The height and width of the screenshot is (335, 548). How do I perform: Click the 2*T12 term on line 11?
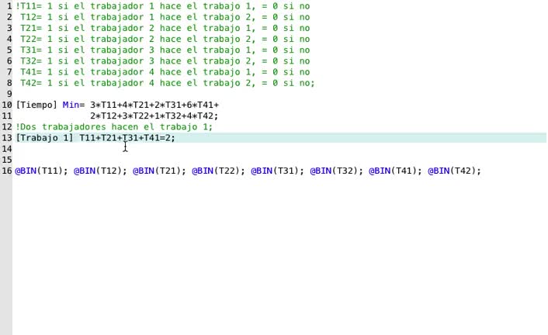(x=106, y=116)
